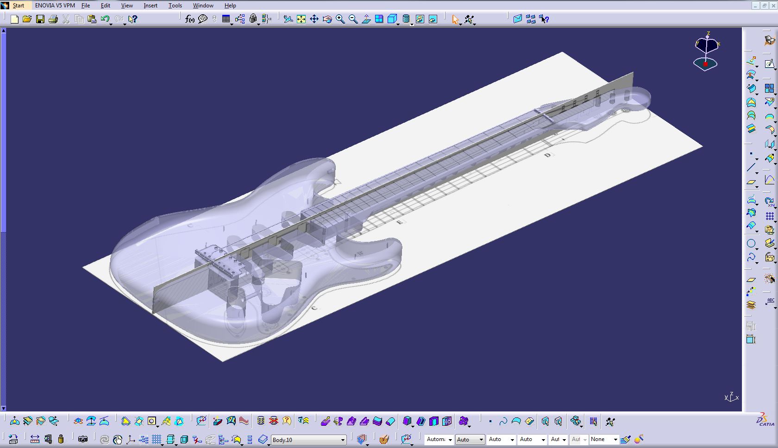Click the Copy object format wand icon

639,439
